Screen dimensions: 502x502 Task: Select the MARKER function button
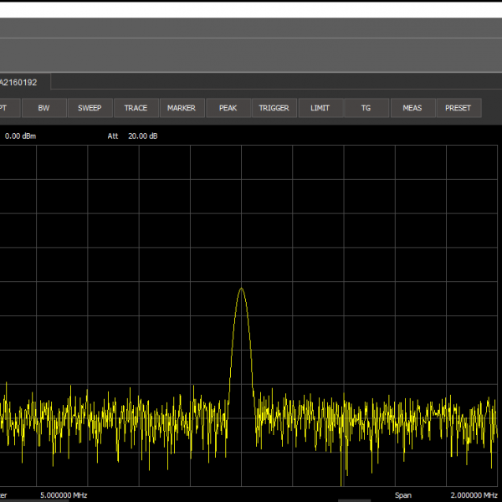pos(182,108)
